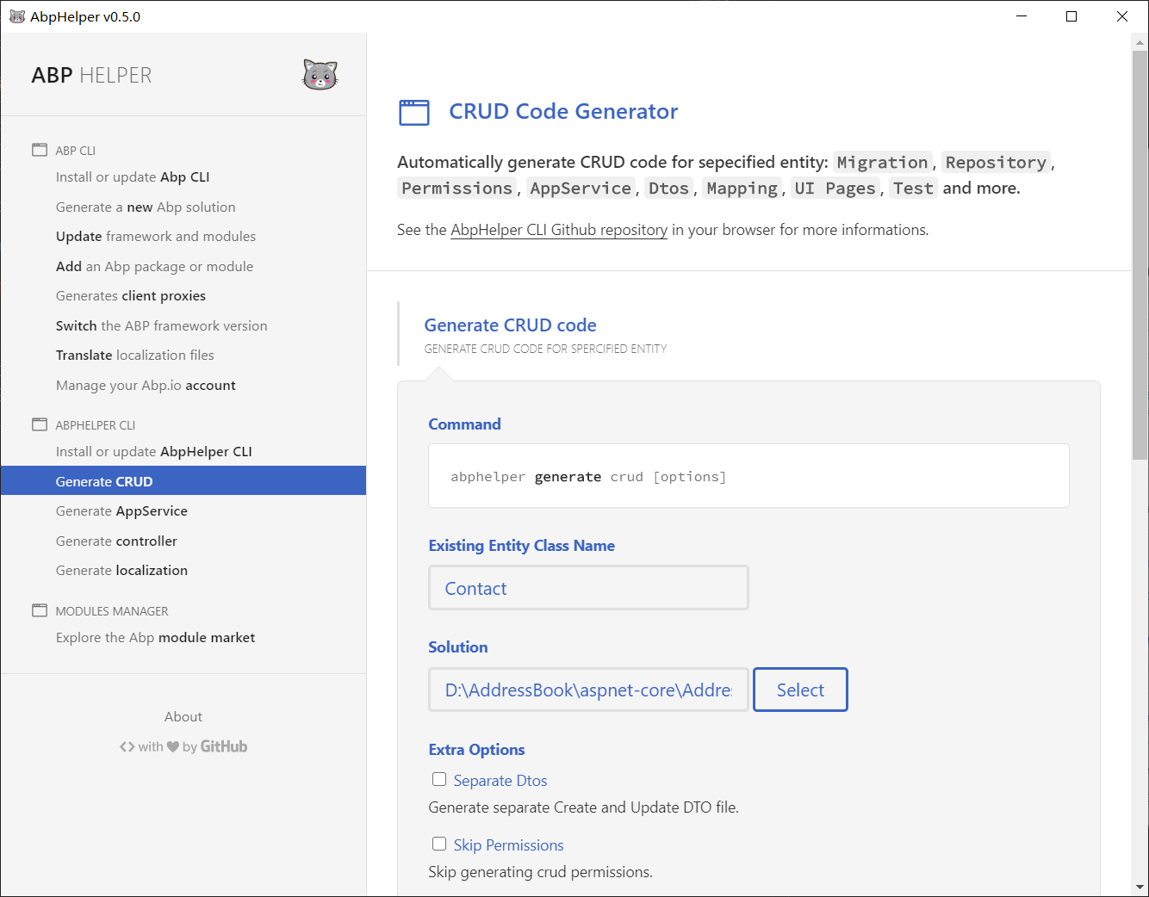Click the Separate Dtos label text
The image size is (1149, 897).
(x=500, y=780)
